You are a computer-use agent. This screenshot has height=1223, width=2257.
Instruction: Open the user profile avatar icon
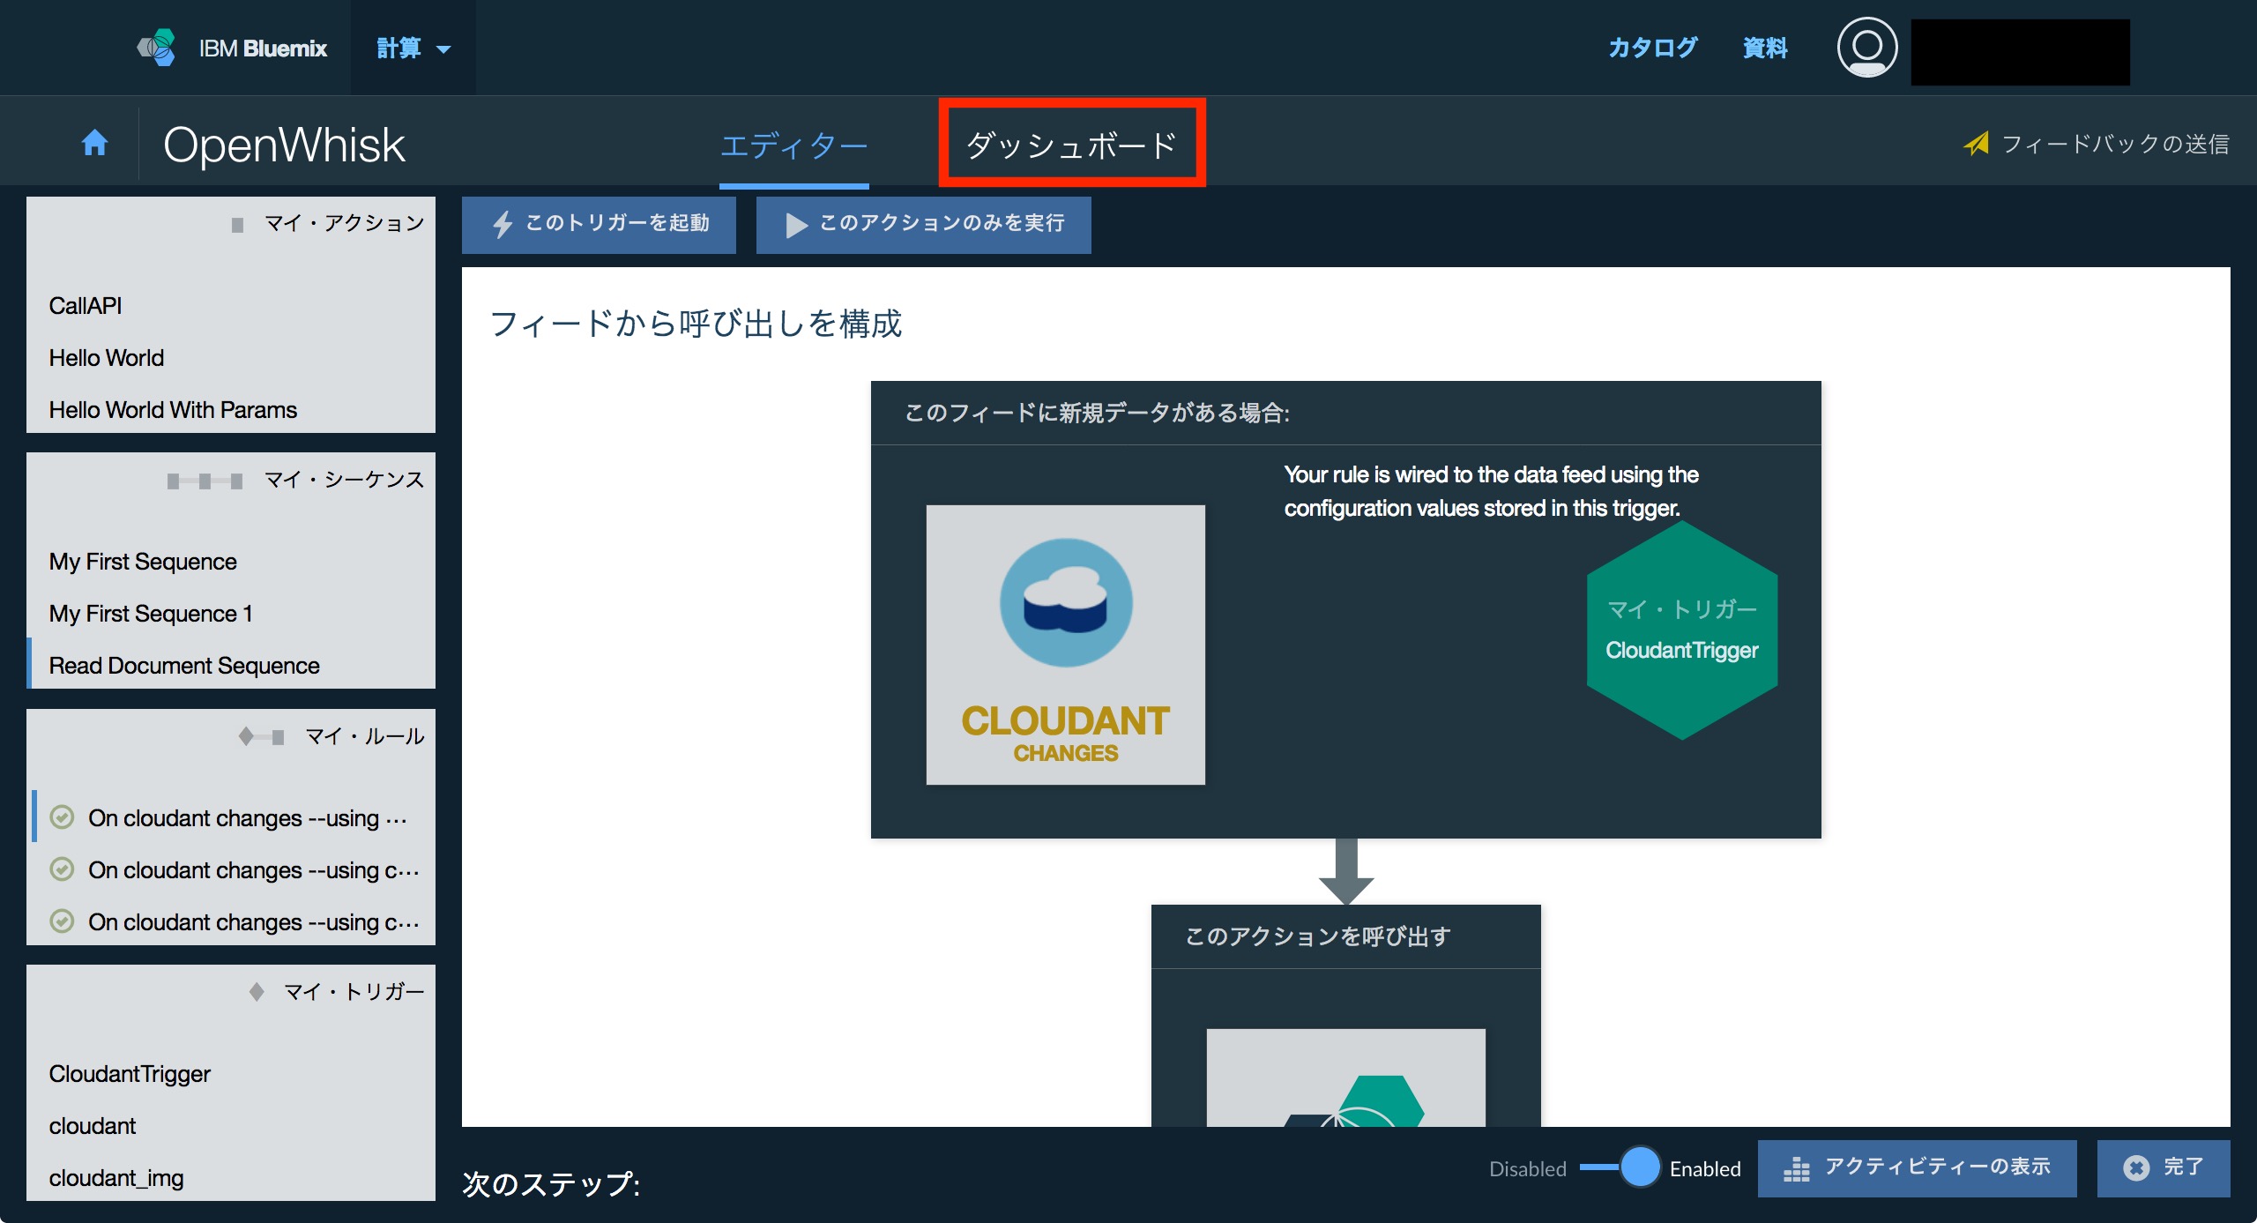pyautogui.click(x=1866, y=48)
